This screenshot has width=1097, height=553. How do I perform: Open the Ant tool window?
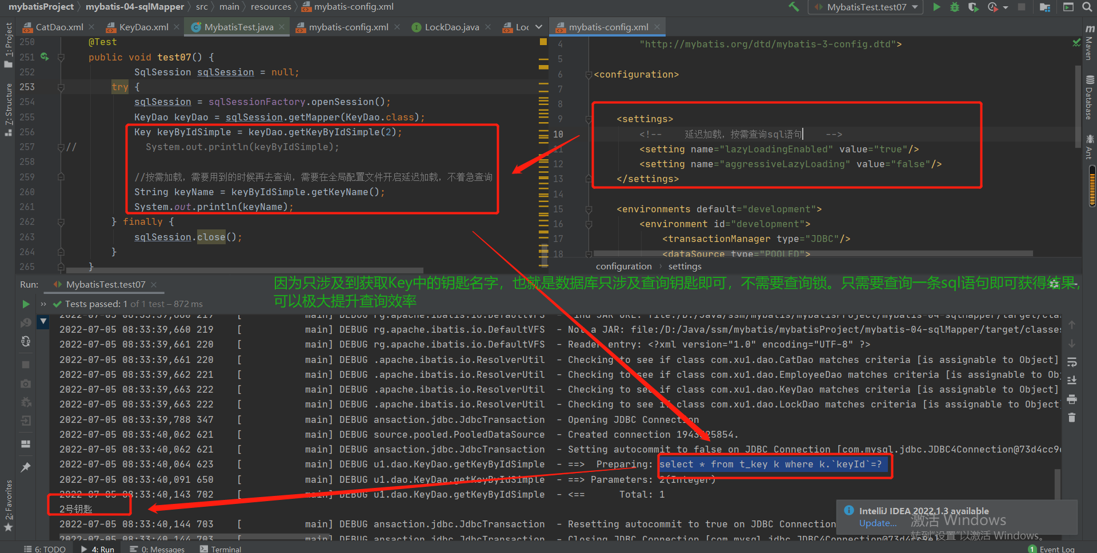pyautogui.click(x=1090, y=147)
